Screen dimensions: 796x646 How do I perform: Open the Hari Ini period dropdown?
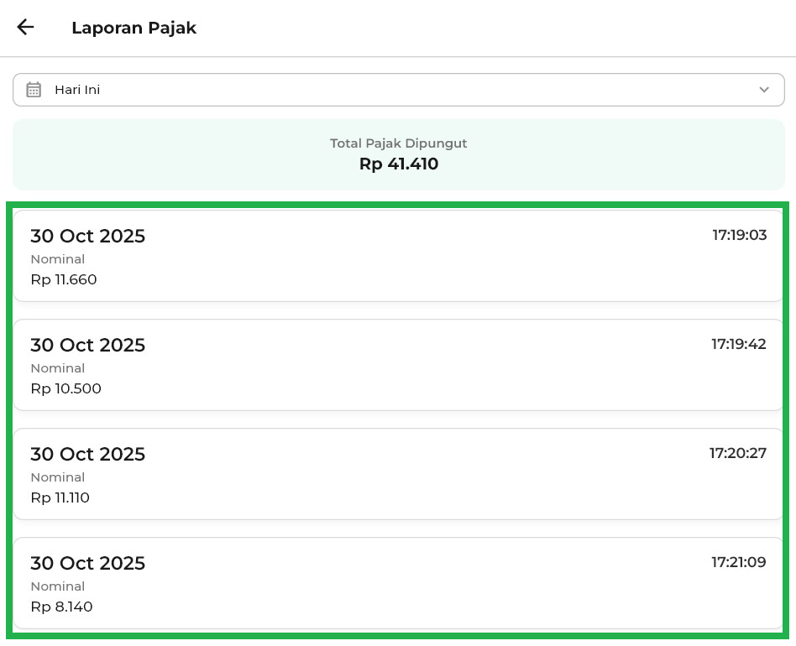tap(398, 90)
